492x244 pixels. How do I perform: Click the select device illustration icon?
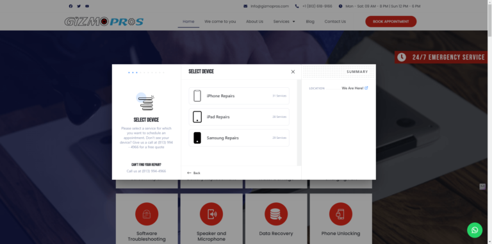pyautogui.click(x=145, y=101)
